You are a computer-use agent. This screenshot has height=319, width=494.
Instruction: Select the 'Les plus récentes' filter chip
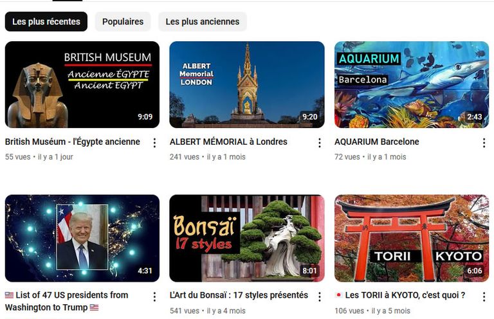click(x=46, y=22)
